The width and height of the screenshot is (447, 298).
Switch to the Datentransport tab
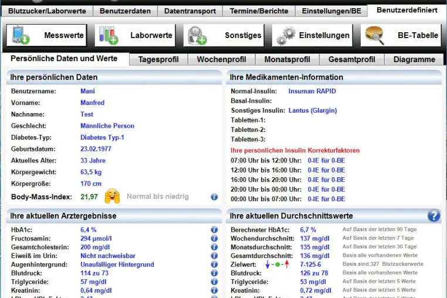190,11
